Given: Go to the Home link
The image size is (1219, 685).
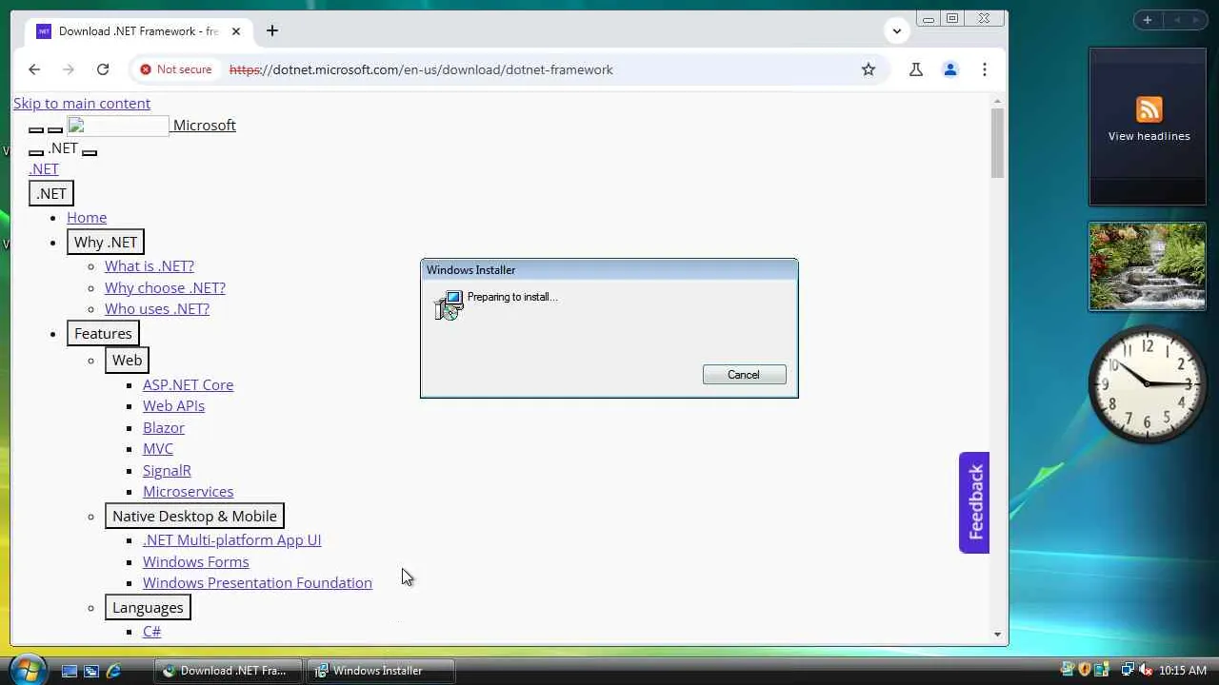Looking at the screenshot, I should coord(87,218).
